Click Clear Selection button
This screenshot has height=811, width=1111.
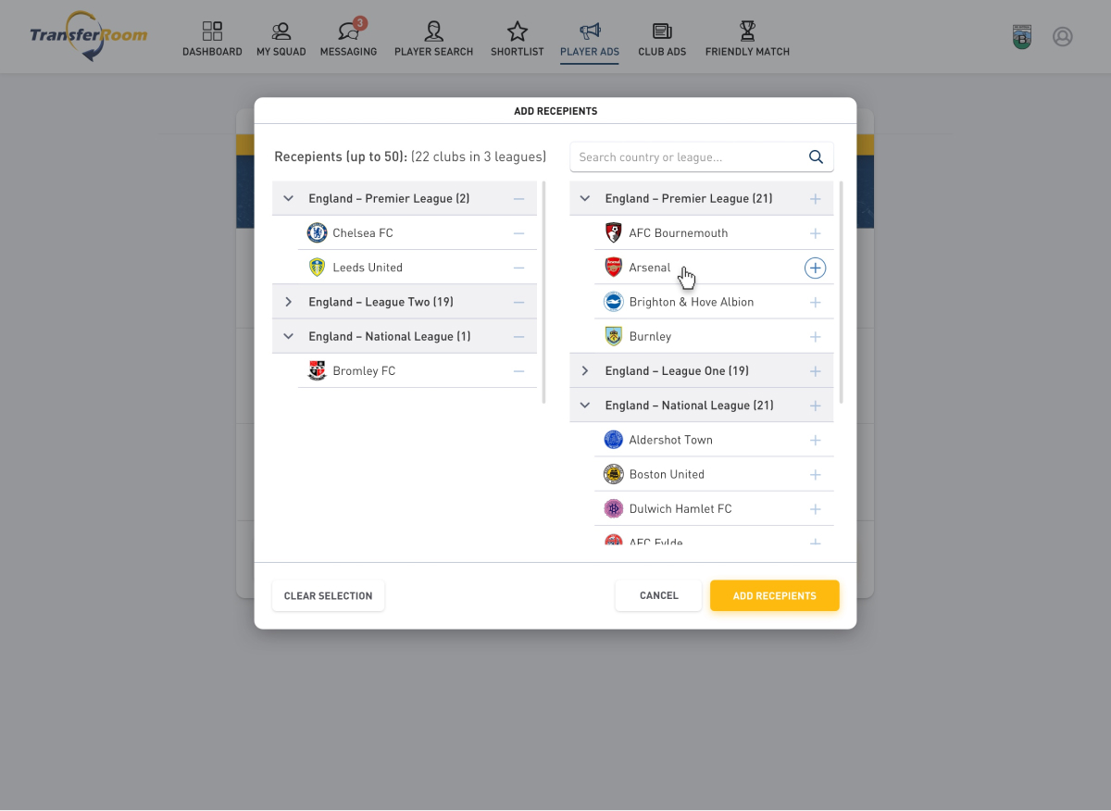(328, 596)
